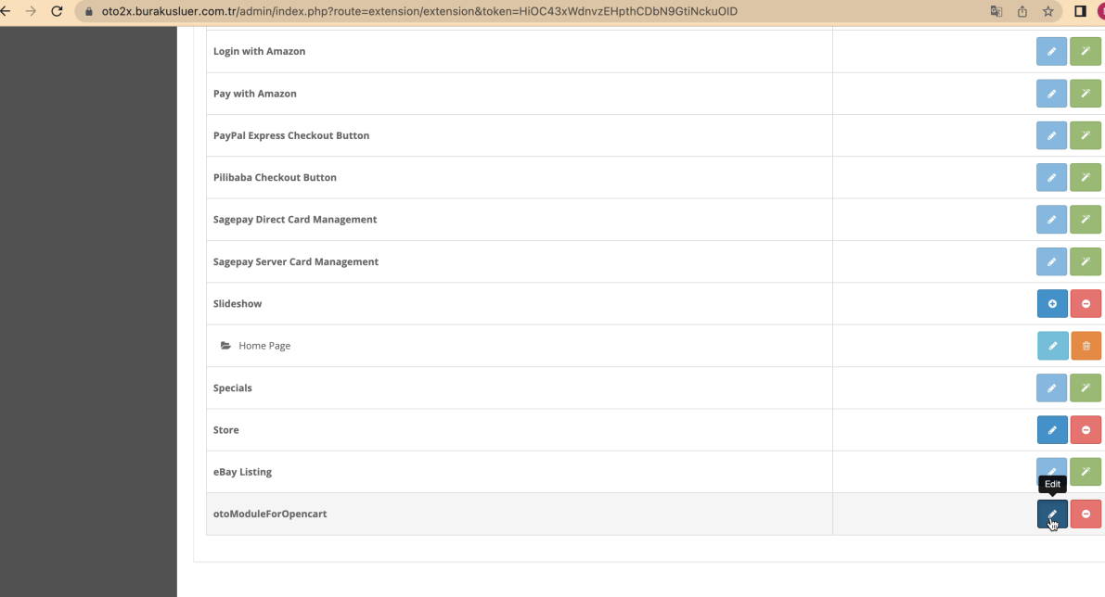This screenshot has height=597, width=1105.
Task: Bookmark this page with star icon
Action: 1047,11
